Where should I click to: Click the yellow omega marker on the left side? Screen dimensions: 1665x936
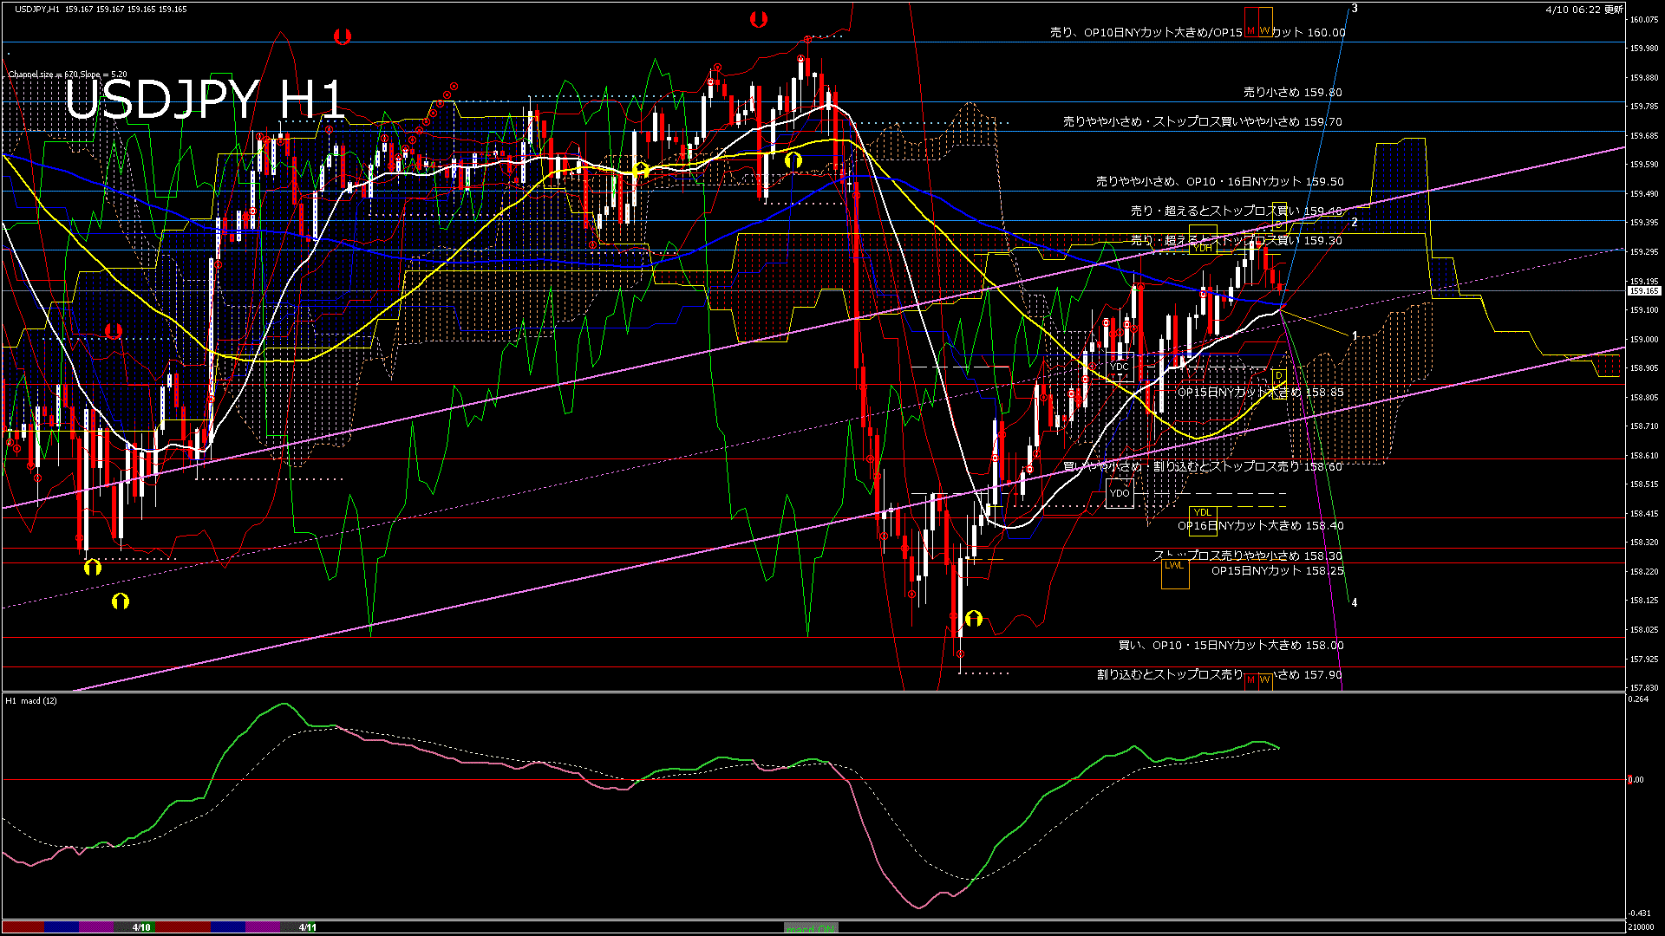[x=94, y=568]
